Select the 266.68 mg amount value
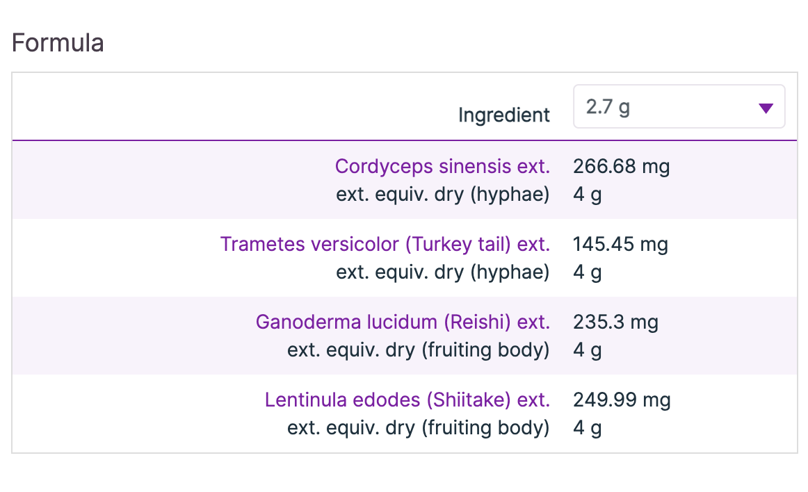Screen dimensions: 808x492 tap(621, 167)
